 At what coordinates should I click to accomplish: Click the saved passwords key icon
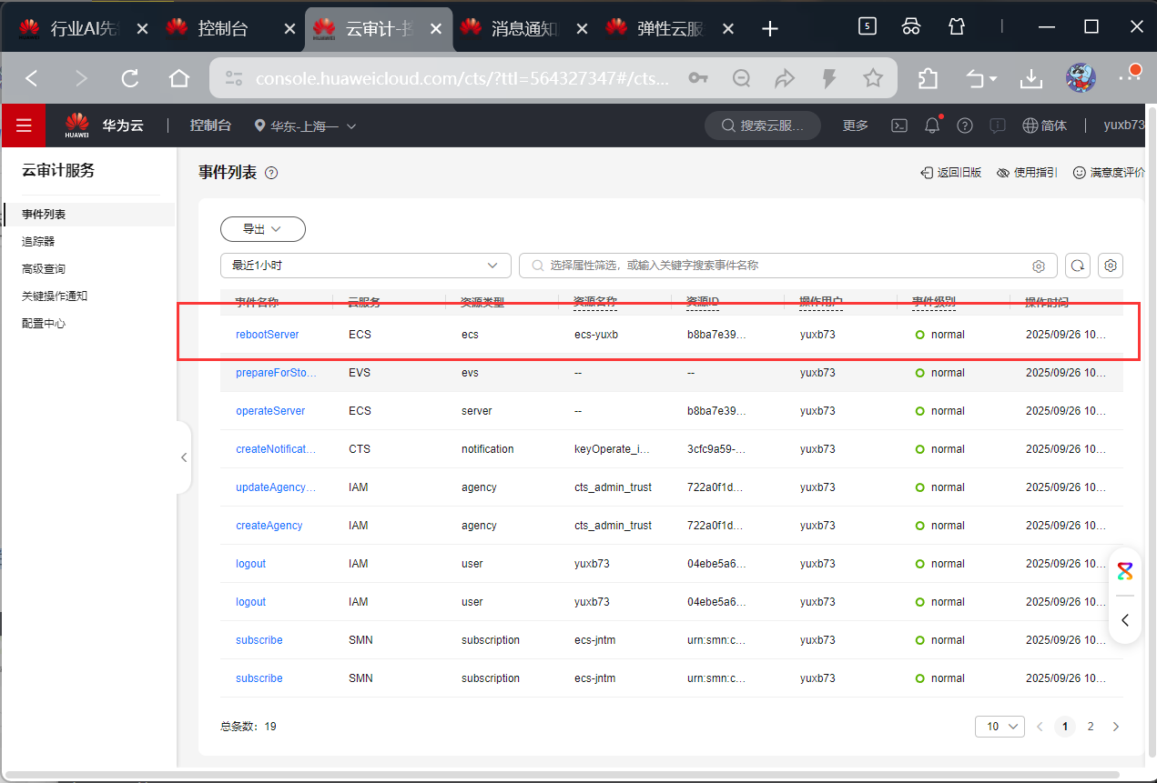pos(698,78)
